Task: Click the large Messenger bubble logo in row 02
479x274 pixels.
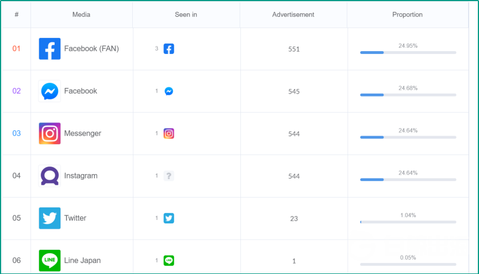Action: coord(49,91)
